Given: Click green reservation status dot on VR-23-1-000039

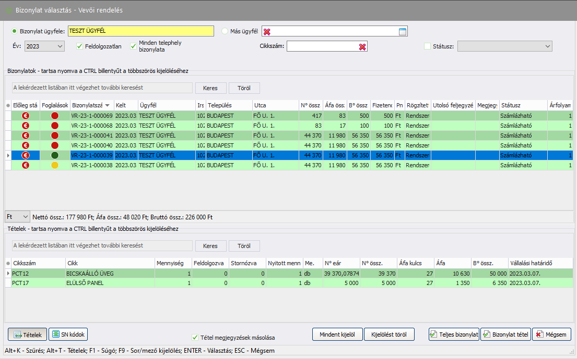Looking at the screenshot, I should pyautogui.click(x=55, y=155).
